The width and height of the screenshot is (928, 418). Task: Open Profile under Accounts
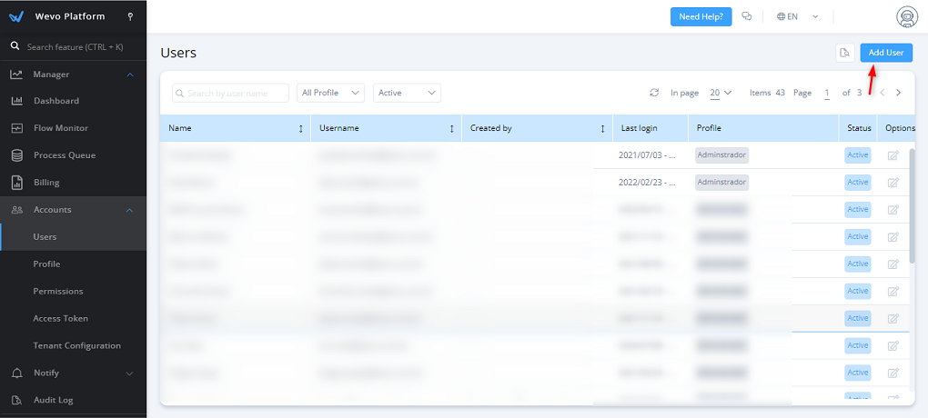click(46, 264)
